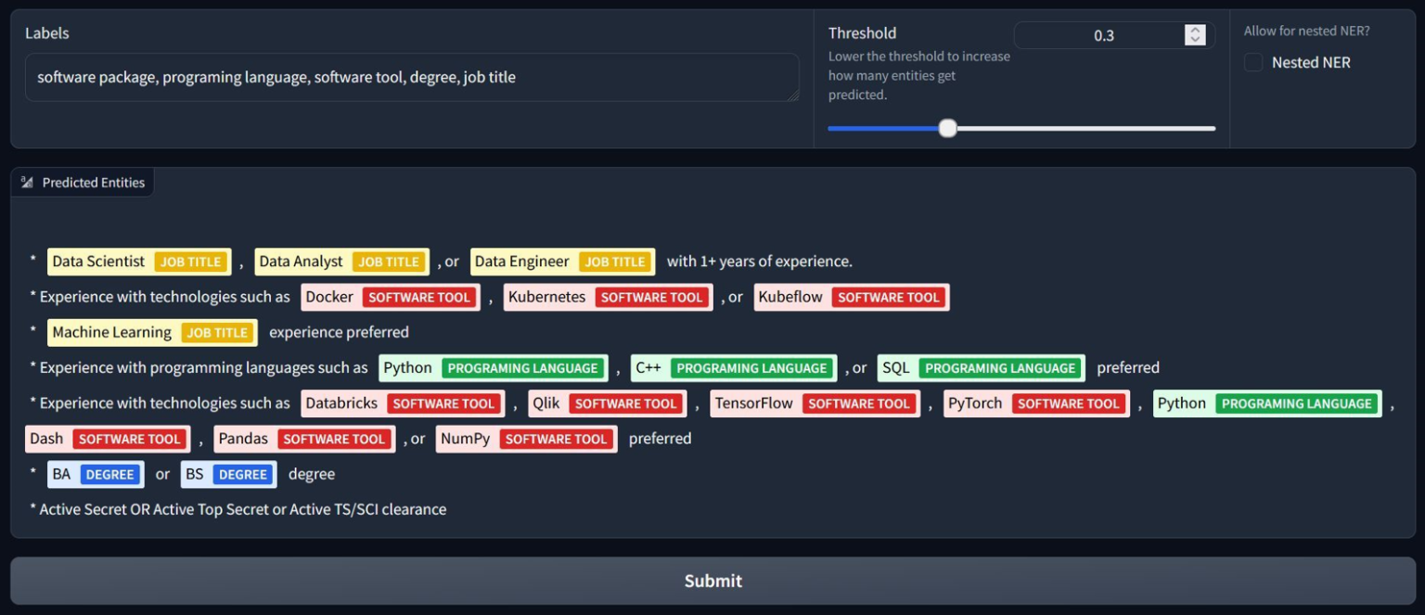The height and width of the screenshot is (615, 1425).
Task: Click the Submit button
Action: (x=712, y=581)
